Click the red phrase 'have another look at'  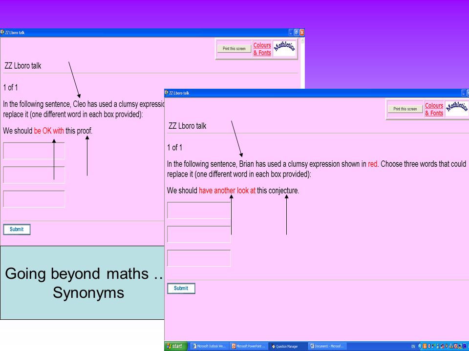227,191
